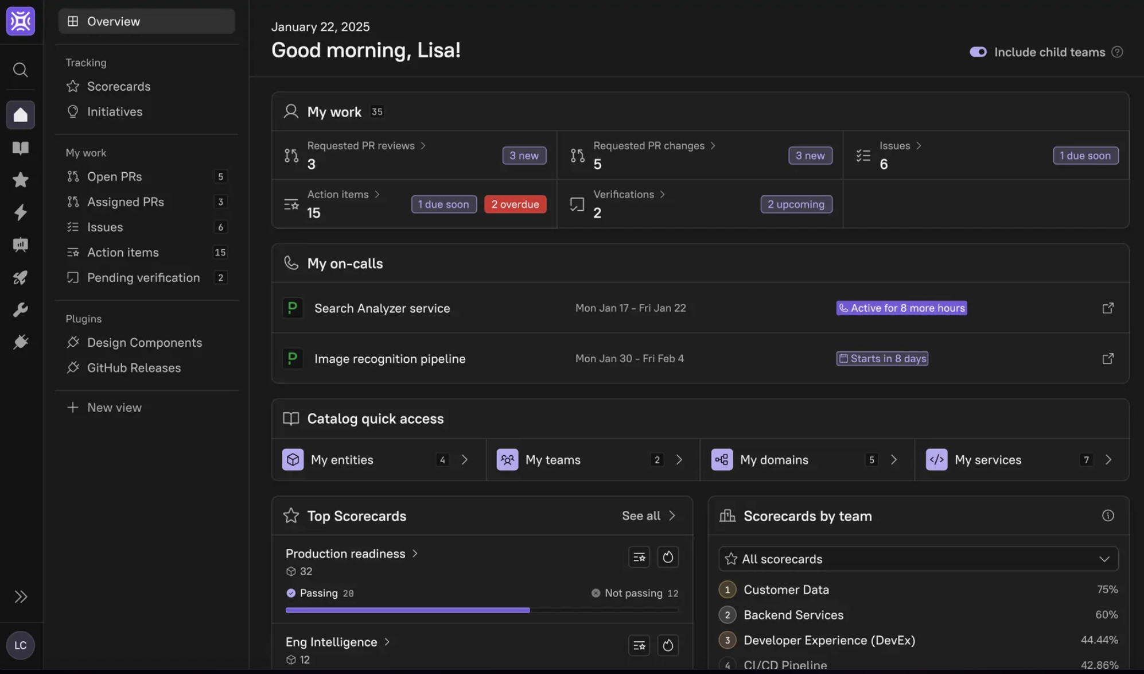Toggle Include child teams switch
The image size is (1144, 674).
point(978,52)
